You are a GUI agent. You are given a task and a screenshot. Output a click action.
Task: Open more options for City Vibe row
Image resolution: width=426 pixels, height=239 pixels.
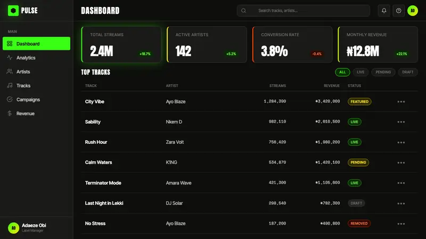click(401, 101)
